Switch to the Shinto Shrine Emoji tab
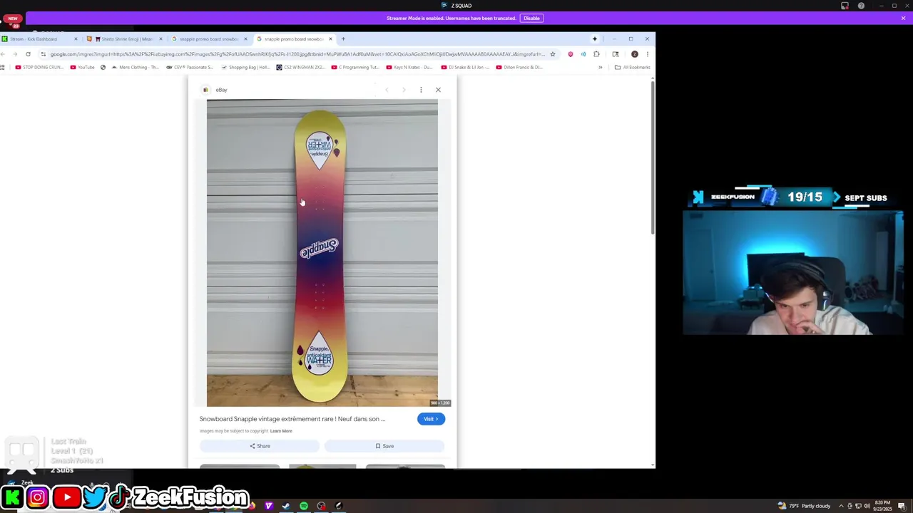The width and height of the screenshot is (913, 513). click(x=123, y=39)
